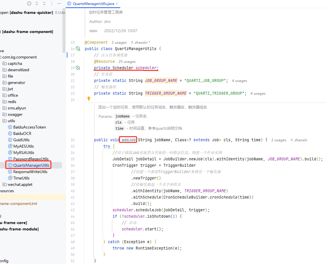Image resolution: width=326 pixels, height=264 pixels.
Task: Select the file package folder
Action: click(10, 76)
